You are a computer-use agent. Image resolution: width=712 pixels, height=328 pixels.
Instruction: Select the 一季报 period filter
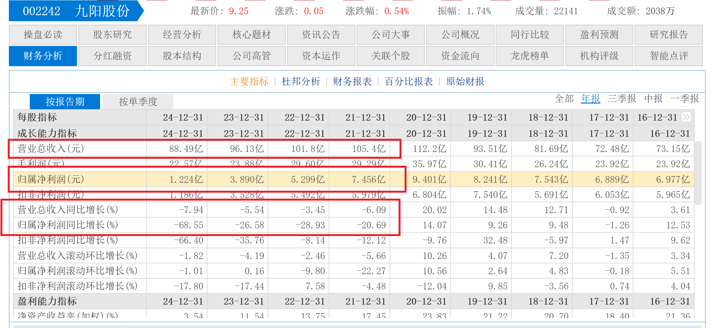tap(684, 98)
